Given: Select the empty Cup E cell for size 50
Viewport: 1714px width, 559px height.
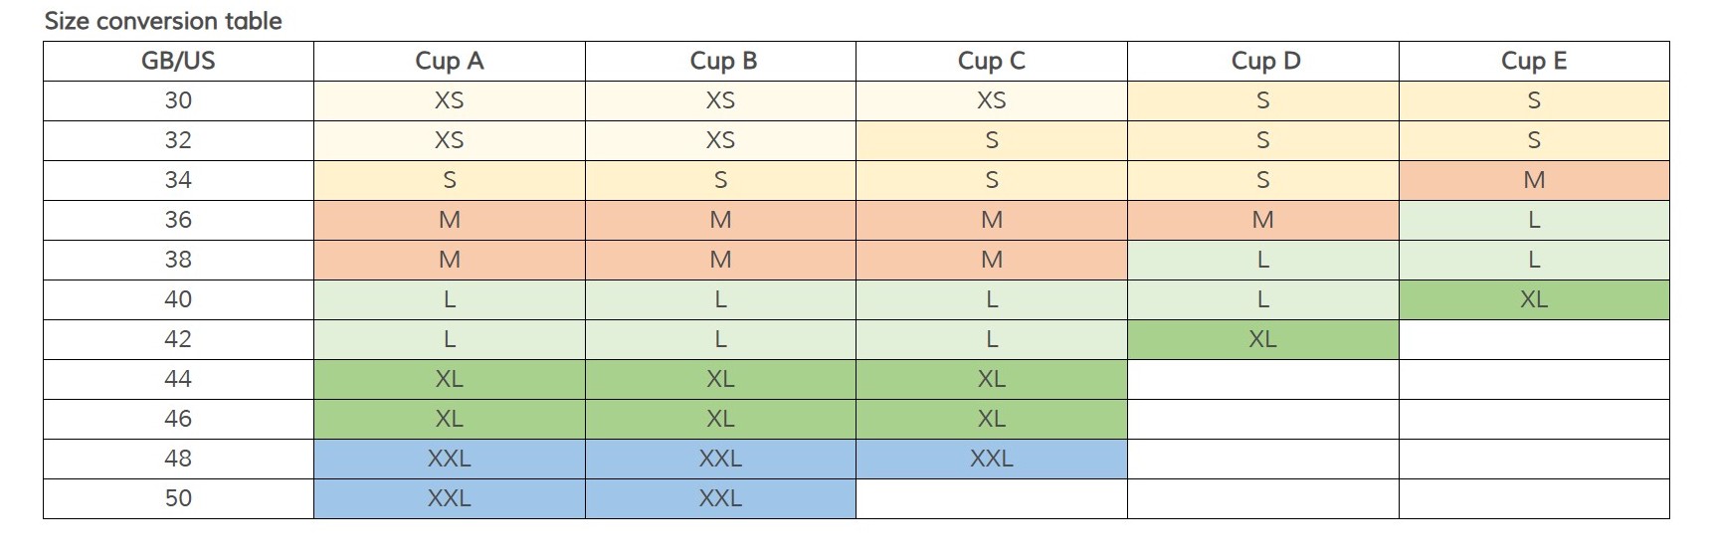Looking at the screenshot, I should [1533, 498].
